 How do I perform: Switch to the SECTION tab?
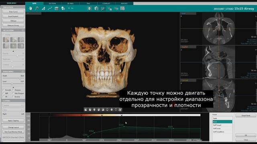click(52, 4)
